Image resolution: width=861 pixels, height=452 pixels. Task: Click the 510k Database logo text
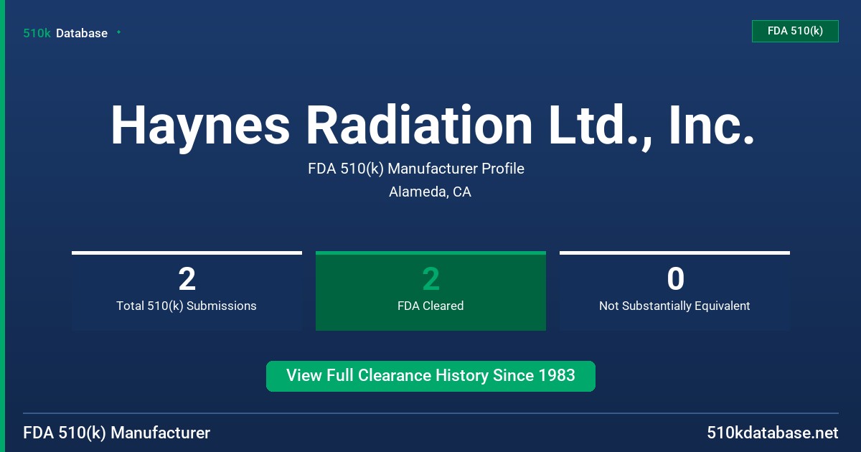(x=65, y=33)
